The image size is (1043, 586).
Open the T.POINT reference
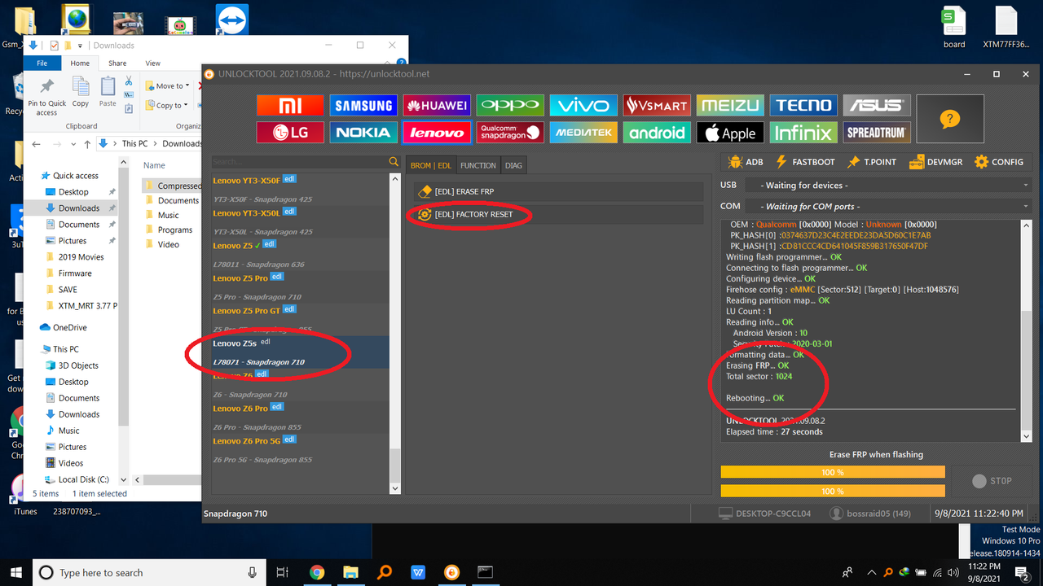872,162
